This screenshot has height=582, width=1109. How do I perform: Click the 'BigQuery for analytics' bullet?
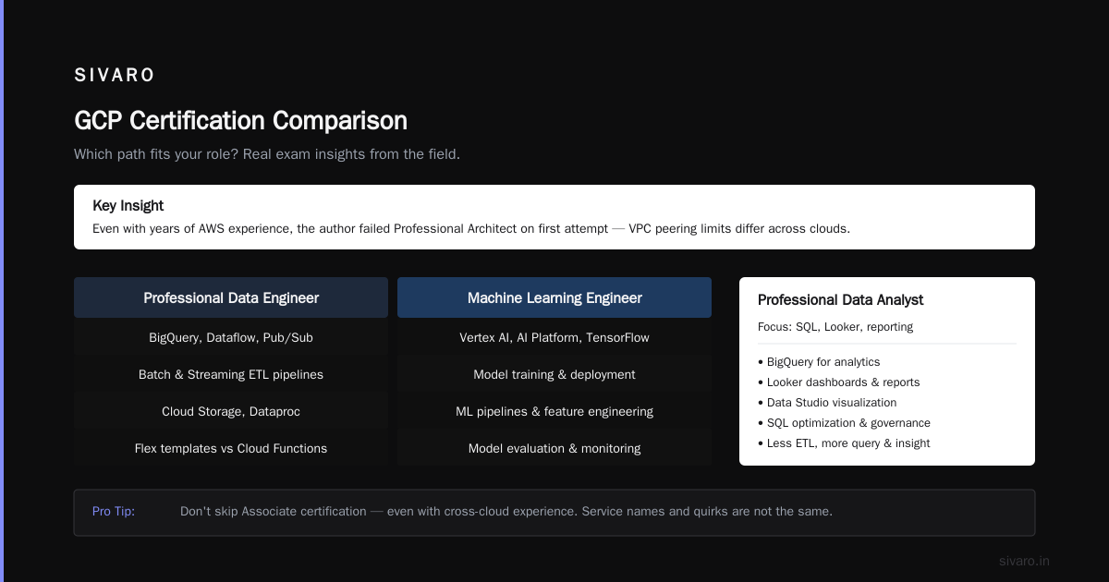819,362
